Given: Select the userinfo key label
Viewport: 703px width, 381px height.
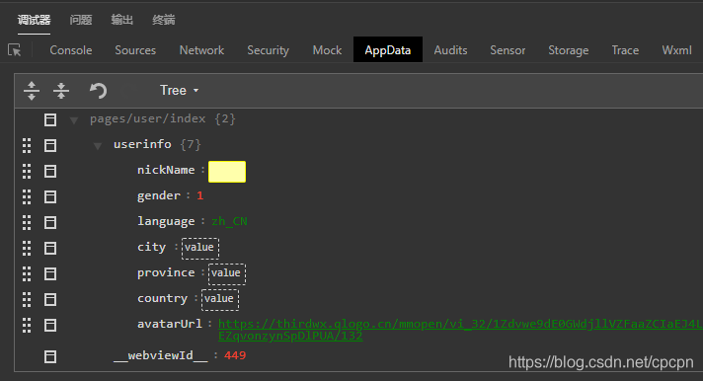Looking at the screenshot, I should tap(142, 144).
